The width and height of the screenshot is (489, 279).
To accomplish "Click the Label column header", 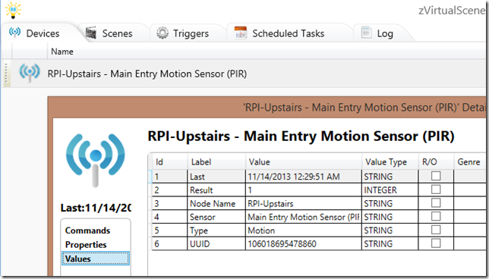I will pyautogui.click(x=216, y=162).
